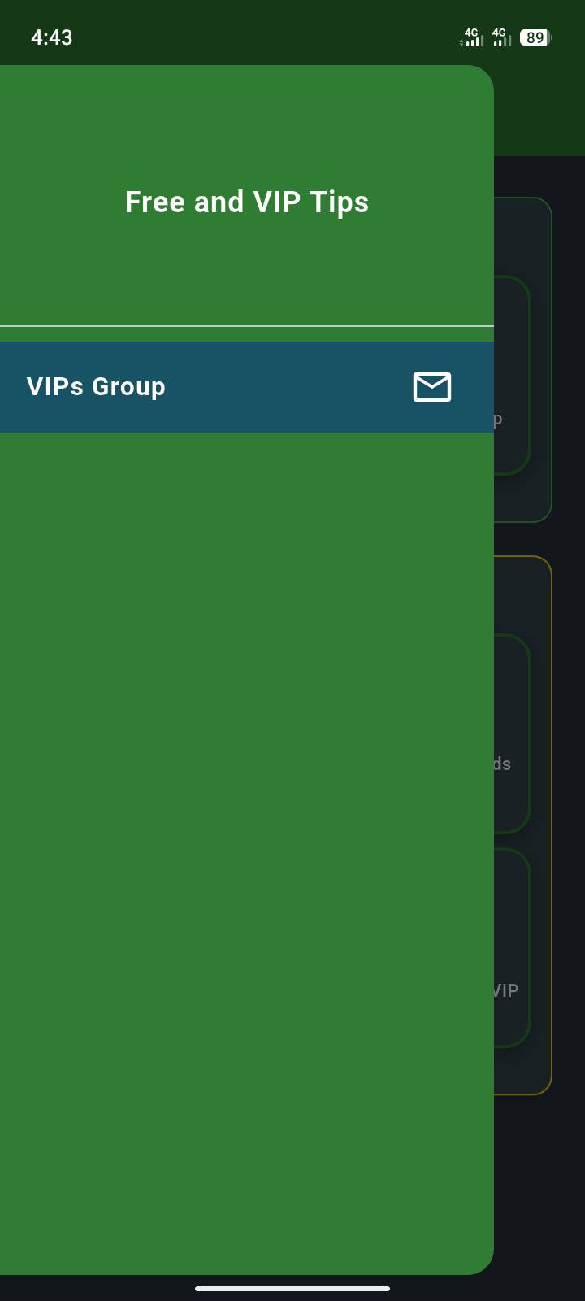
Task: Select the partially hidden card ending in VIP
Action: [512, 947]
